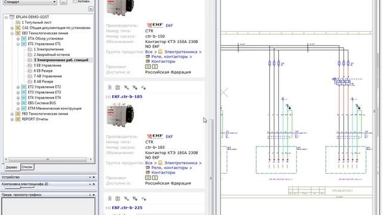
Task: Collapse 'EB3 Технологическая линия' node
Action: click(x=12, y=33)
